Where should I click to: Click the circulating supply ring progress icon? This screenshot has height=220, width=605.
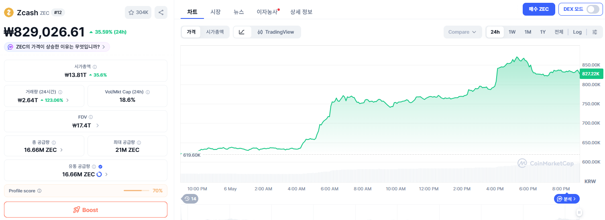tap(99, 174)
